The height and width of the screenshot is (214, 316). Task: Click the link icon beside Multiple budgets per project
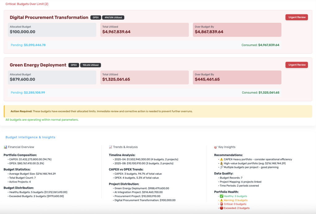click(221, 167)
